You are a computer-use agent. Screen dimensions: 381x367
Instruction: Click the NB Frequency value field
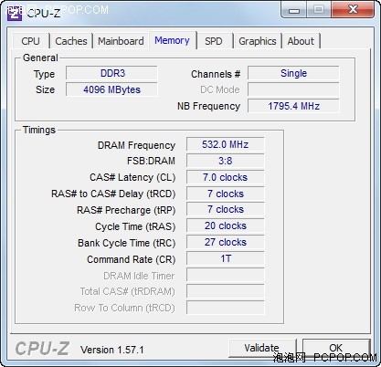pos(293,106)
